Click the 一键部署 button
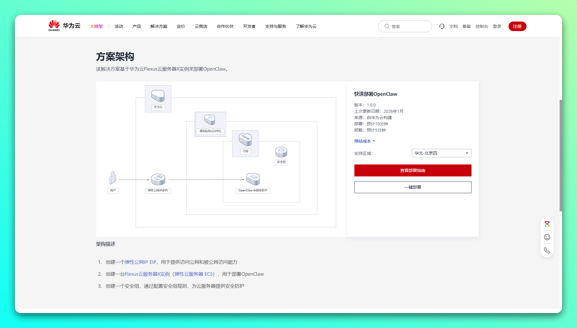The height and width of the screenshot is (328, 577). [x=413, y=187]
